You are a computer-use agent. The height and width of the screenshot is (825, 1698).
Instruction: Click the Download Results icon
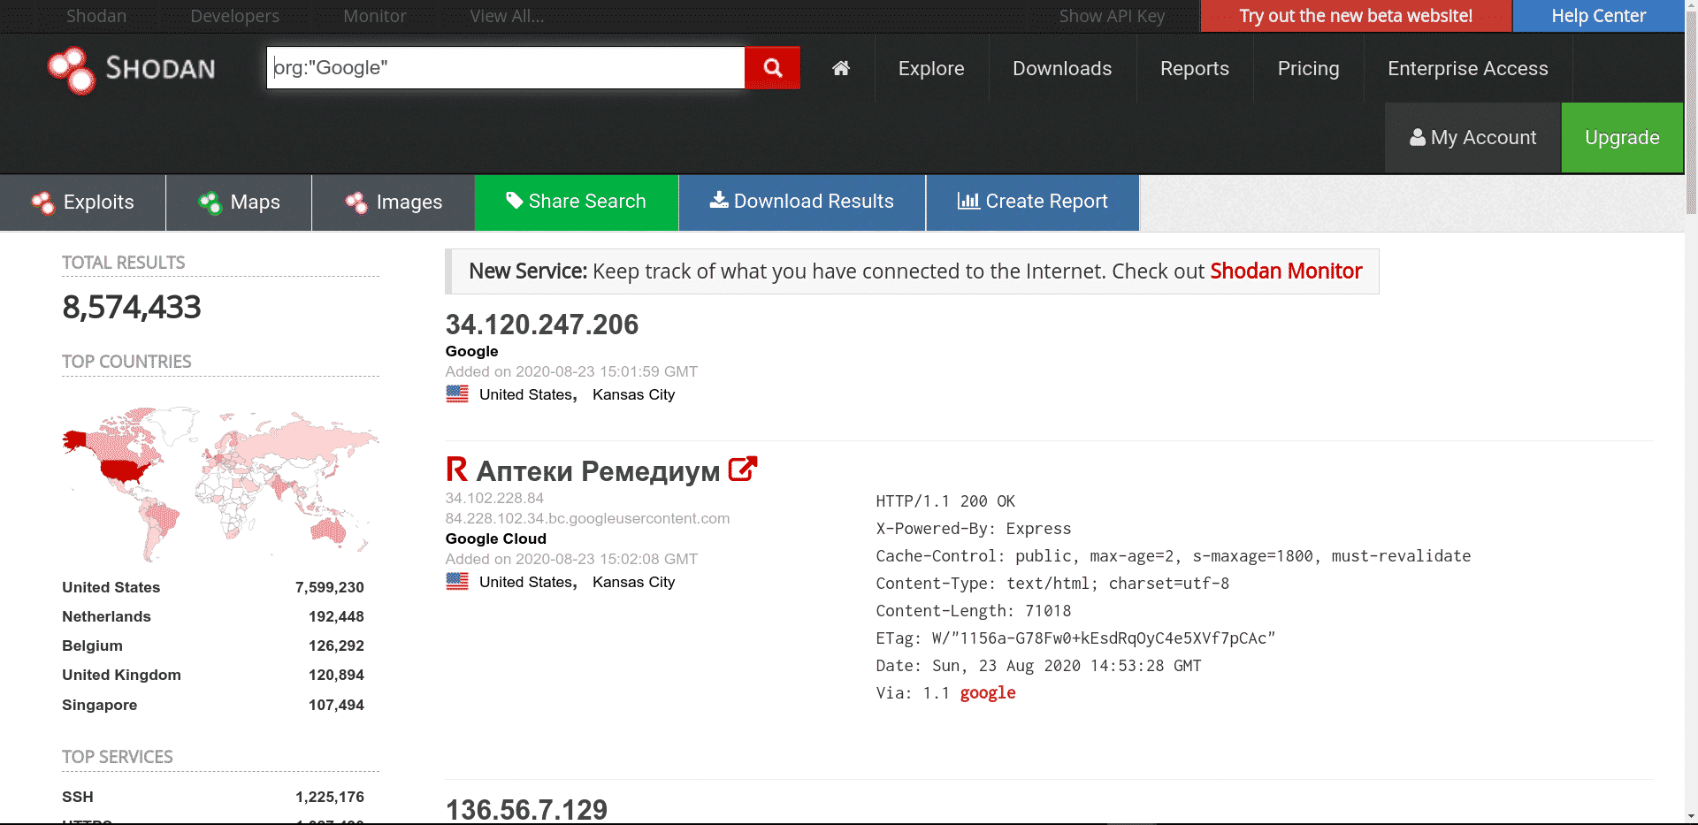tap(718, 201)
